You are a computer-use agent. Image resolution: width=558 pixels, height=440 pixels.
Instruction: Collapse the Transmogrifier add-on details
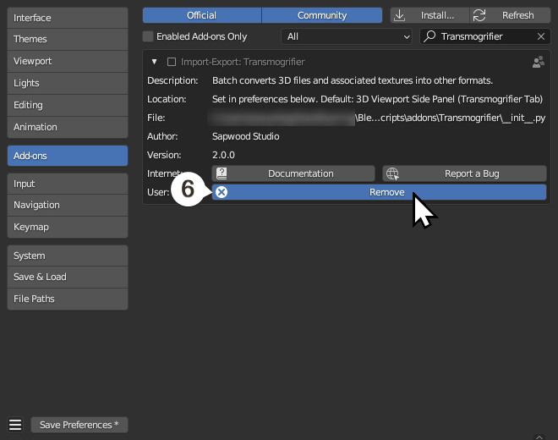click(154, 62)
